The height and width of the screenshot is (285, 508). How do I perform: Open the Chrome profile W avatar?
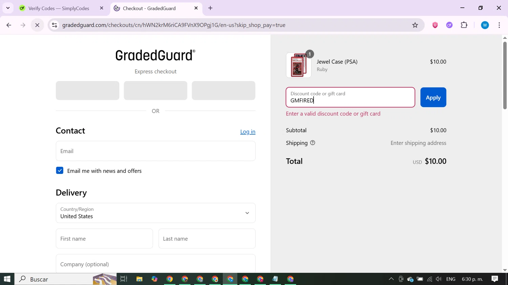485,25
